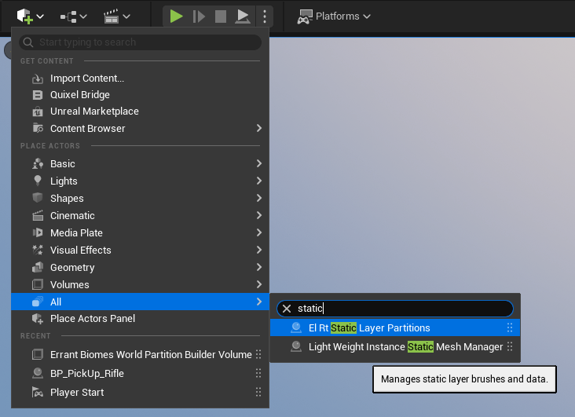Viewport: 575px width, 417px height.
Task: Place recent Errant Biomes World Partition Builder Volume
Action: [x=140, y=354]
